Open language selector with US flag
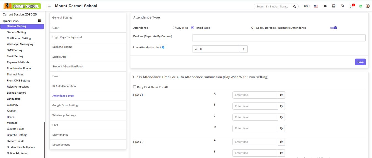Image resolution: width=372 pixels, height=158 pixels. pyautogui.click(x=316, y=6)
